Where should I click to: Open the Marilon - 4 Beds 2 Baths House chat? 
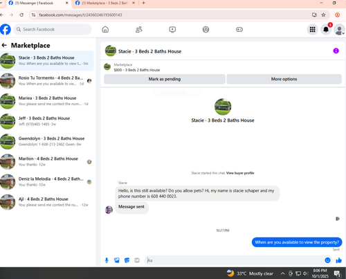click(x=47, y=161)
